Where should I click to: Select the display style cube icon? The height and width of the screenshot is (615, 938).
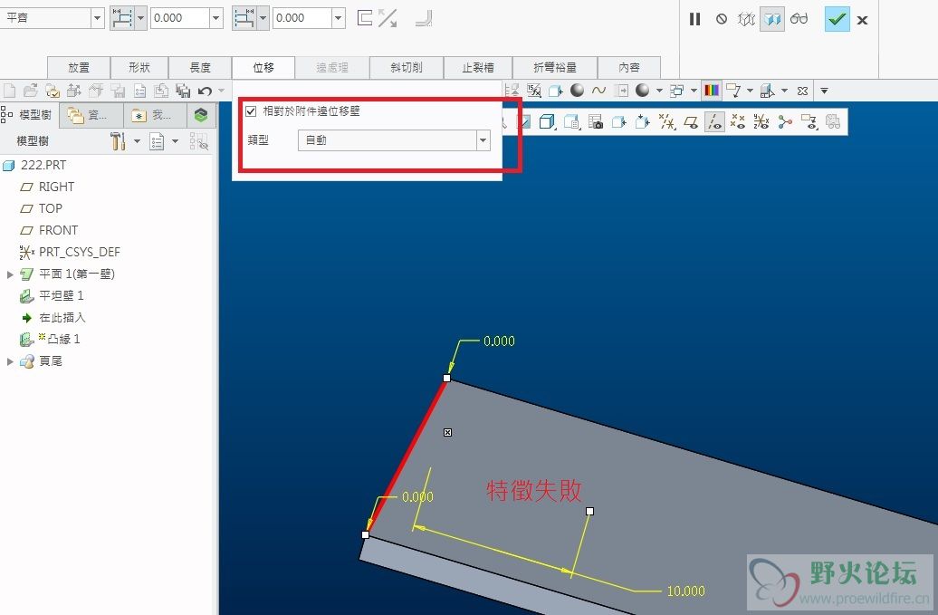tap(547, 122)
